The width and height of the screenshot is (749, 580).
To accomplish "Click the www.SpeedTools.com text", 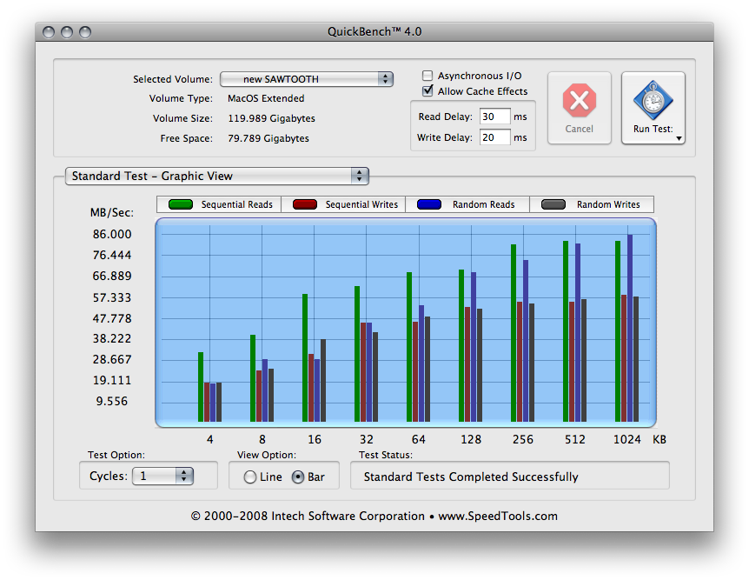I will pos(498,516).
